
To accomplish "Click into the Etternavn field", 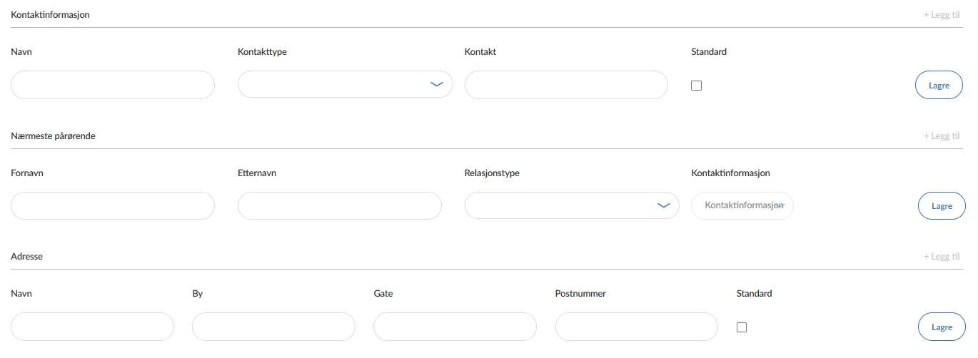I will click(339, 205).
